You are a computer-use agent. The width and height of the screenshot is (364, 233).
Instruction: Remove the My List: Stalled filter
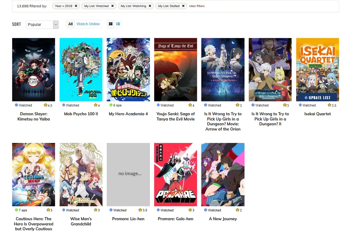point(183,6)
